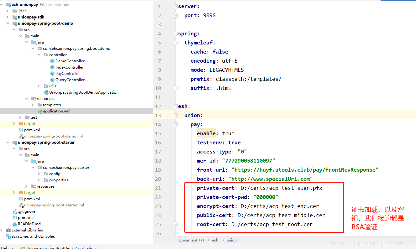The width and height of the screenshot is (416, 249).
Task: Collapse the controller package
Action: (x=39, y=55)
